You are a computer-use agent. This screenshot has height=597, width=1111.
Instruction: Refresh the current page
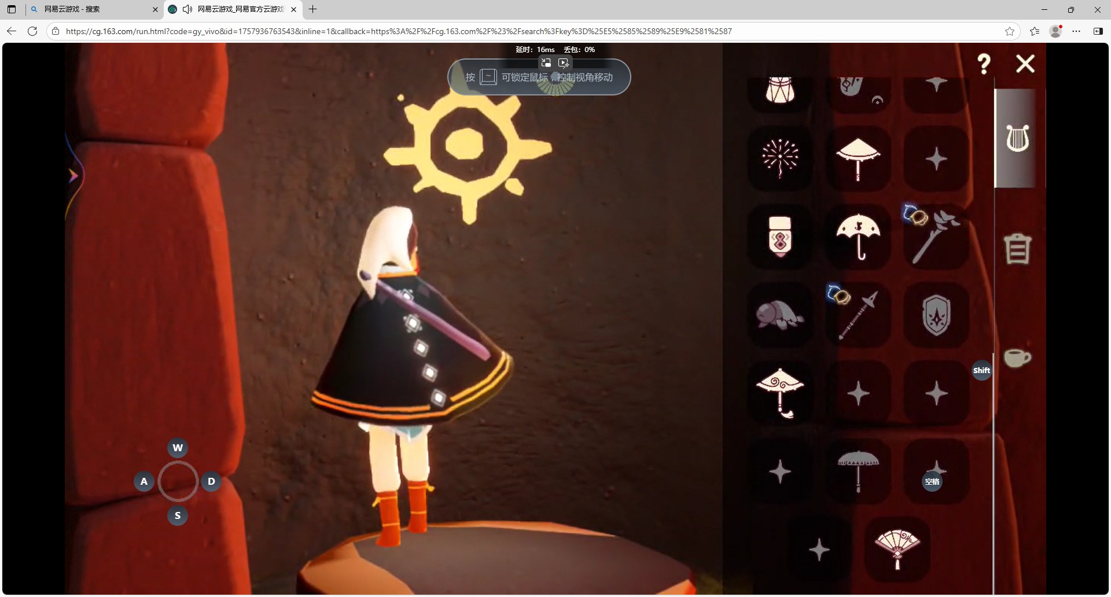[32, 31]
